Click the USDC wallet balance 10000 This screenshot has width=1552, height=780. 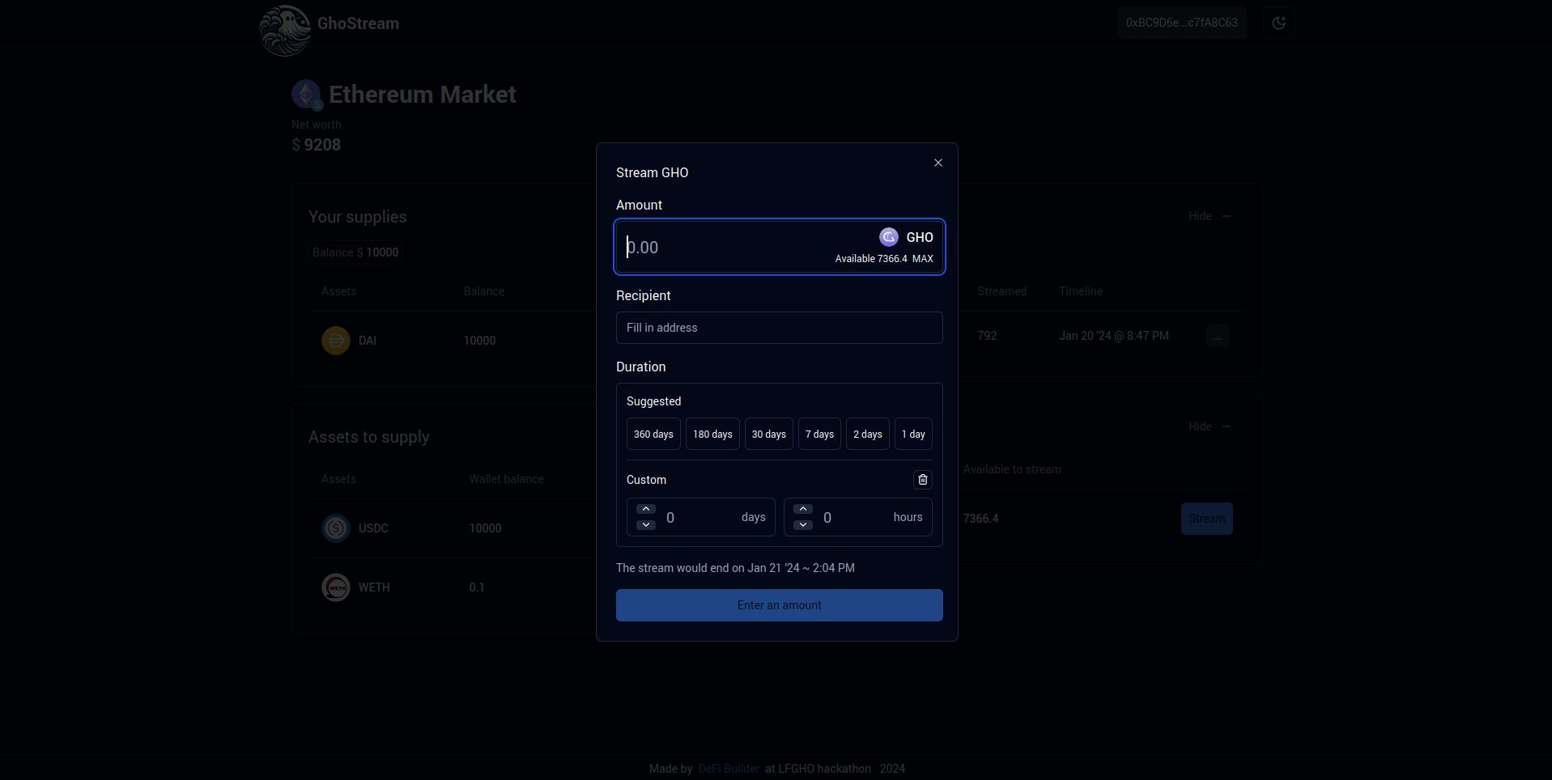485,528
